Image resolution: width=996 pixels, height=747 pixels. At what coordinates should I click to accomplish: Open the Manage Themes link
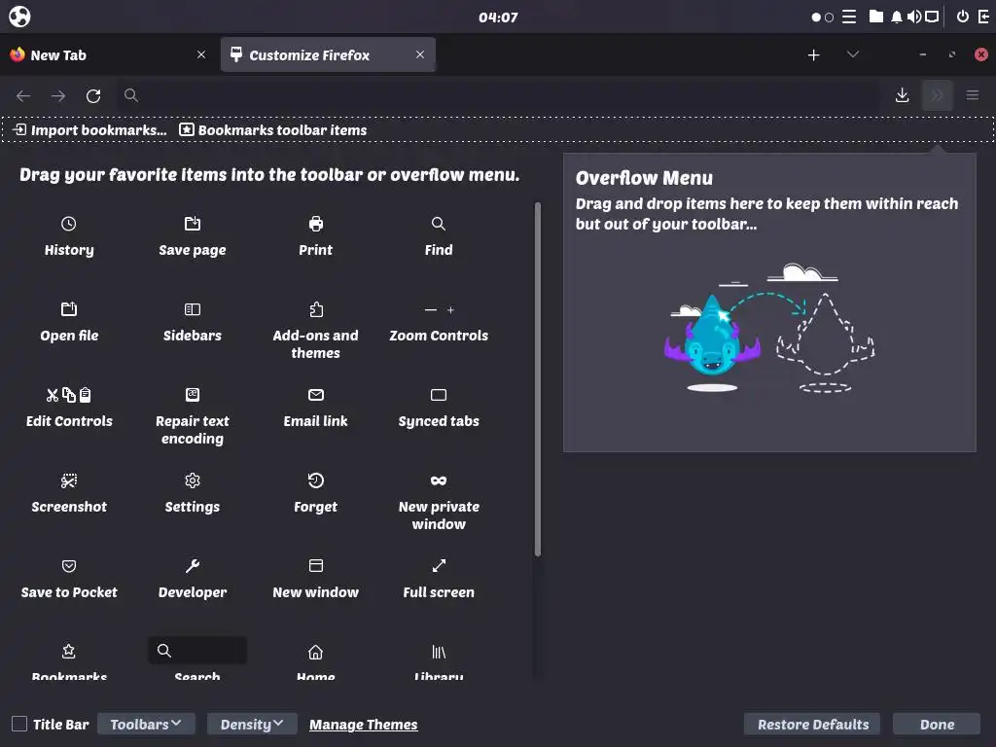364,725
